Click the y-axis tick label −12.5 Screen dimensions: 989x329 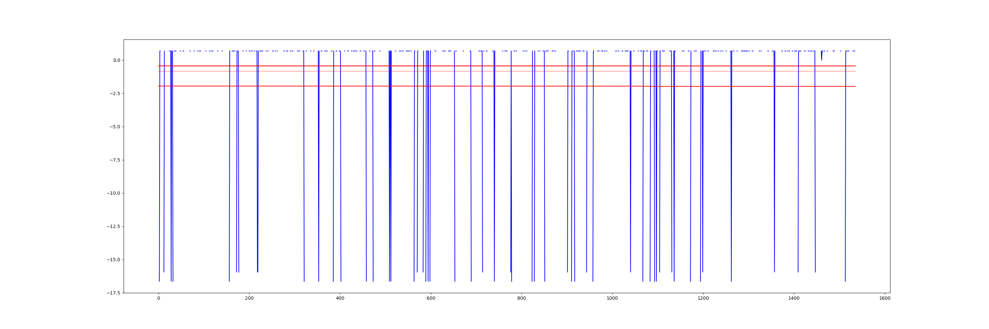[114, 226]
